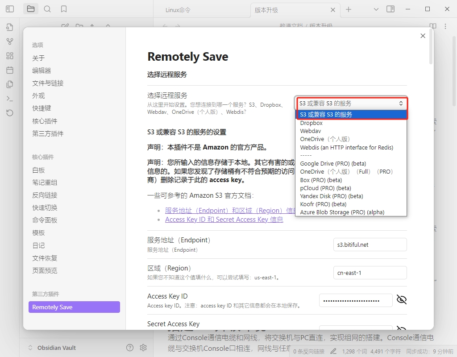This screenshot has height=357, width=457.
Task: Close the settings dialog
Action: (423, 36)
